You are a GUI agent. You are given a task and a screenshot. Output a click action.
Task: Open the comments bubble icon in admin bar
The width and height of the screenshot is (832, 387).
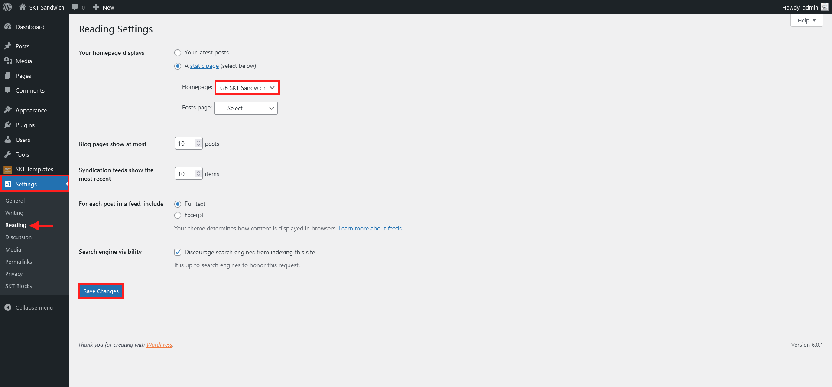75,7
